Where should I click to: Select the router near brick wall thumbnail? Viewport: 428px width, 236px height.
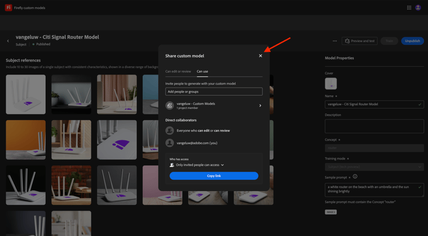[x=71, y=185]
